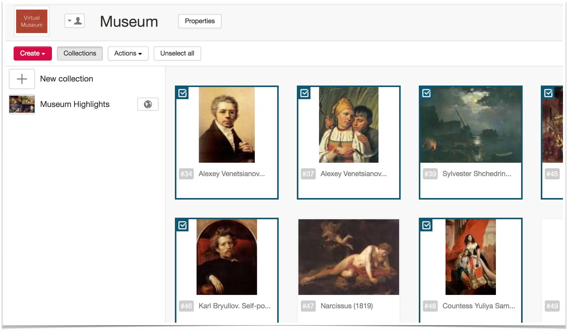This screenshot has height=331, width=568.
Task: Uncheck the Alexey Venetsianov self-portrait #34 checkbox
Action: point(183,93)
